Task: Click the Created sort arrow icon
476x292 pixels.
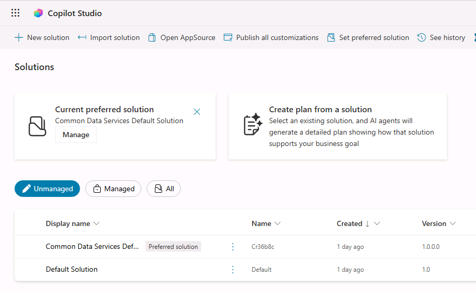Action: [x=367, y=224]
